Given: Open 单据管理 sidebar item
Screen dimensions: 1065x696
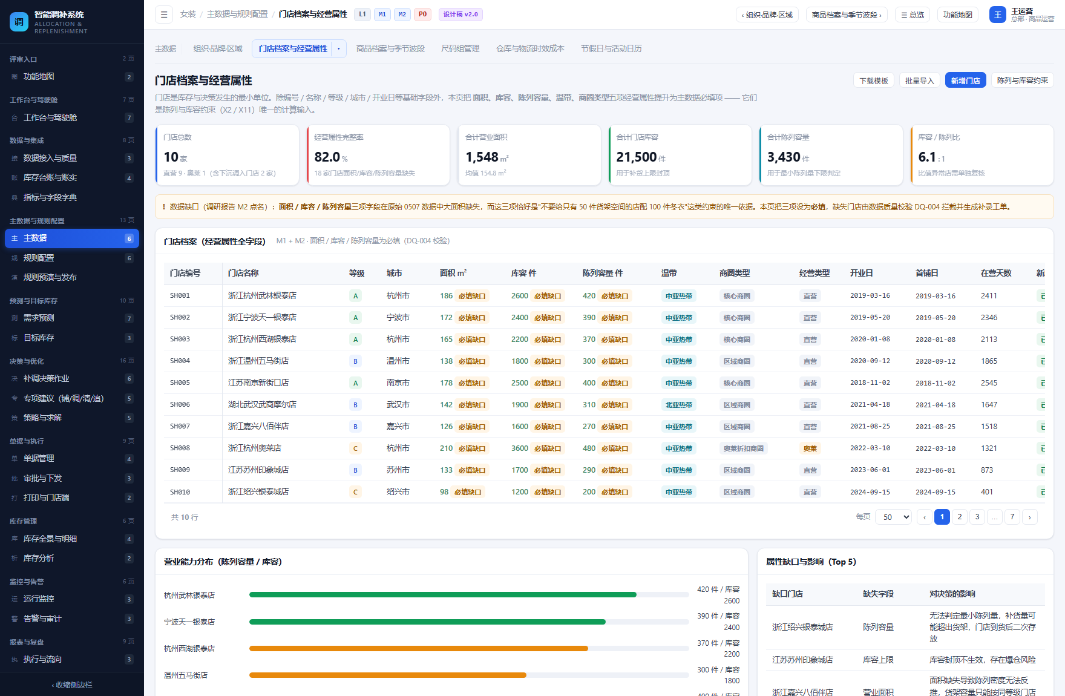Looking at the screenshot, I should (x=72, y=459).
